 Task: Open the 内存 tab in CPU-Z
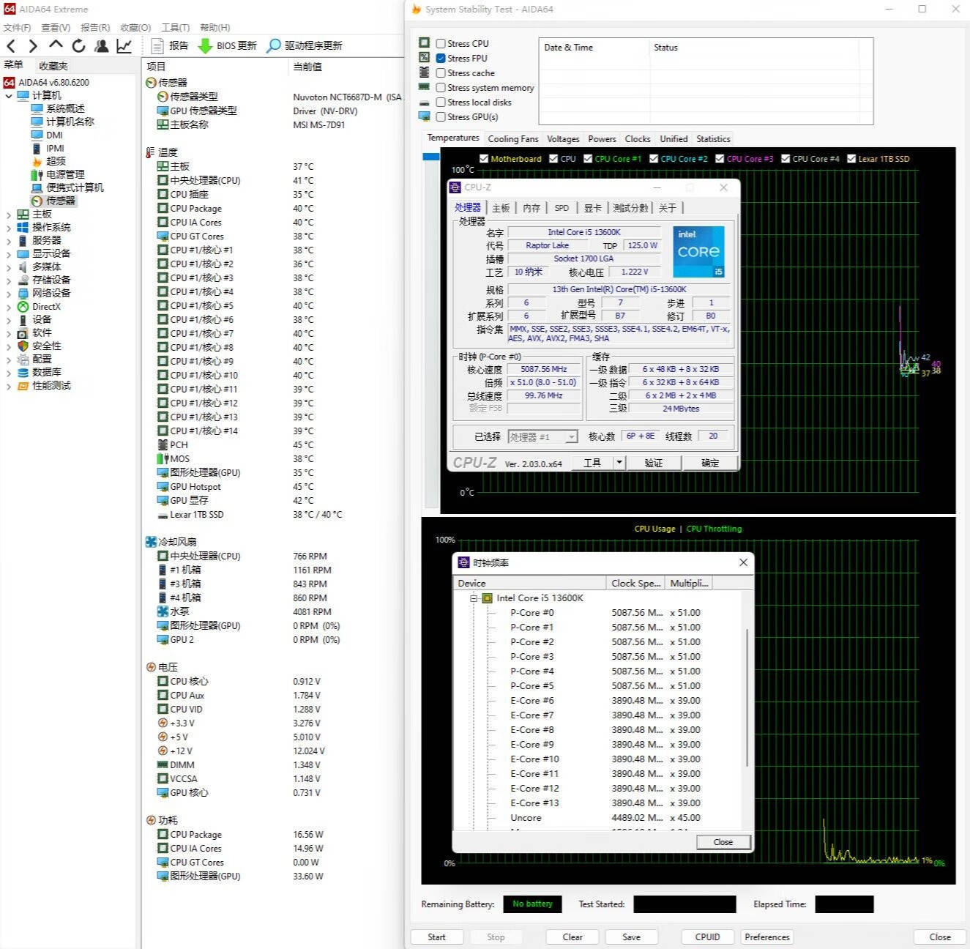(531, 208)
